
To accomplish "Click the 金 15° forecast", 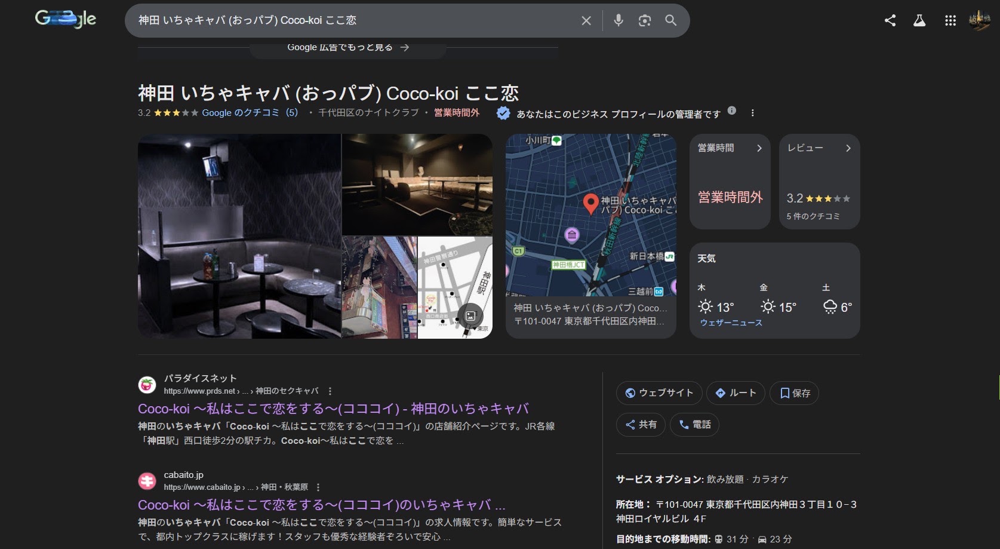I will (x=779, y=299).
